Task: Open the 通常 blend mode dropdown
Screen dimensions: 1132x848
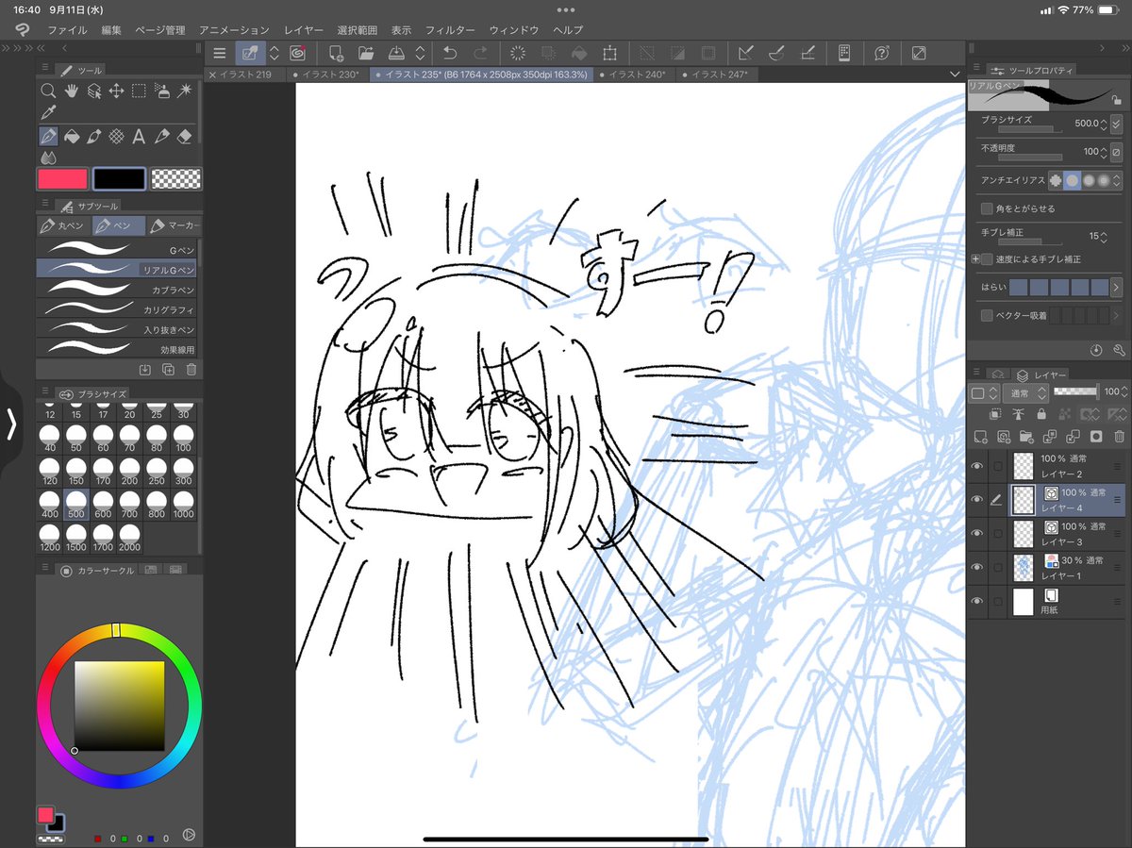Action: [x=1025, y=391]
